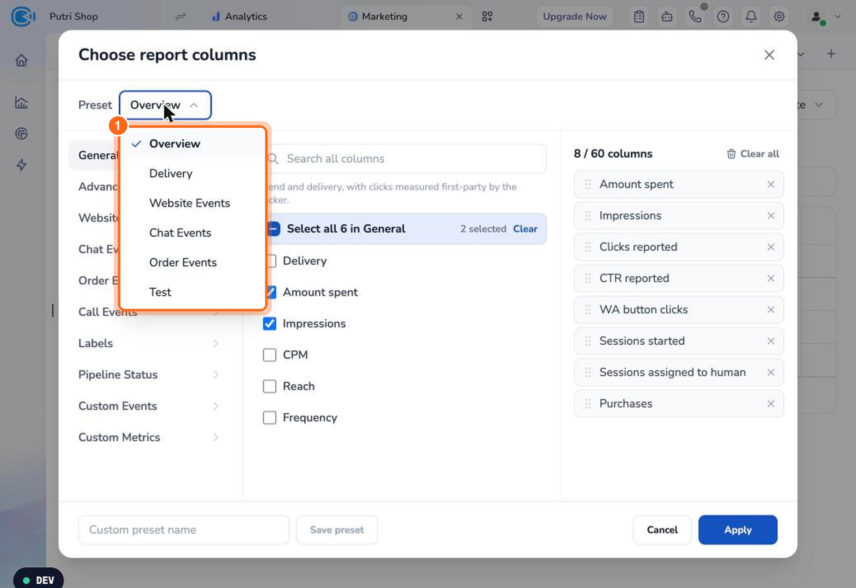Collapse the Preset Overview dropdown

click(165, 105)
